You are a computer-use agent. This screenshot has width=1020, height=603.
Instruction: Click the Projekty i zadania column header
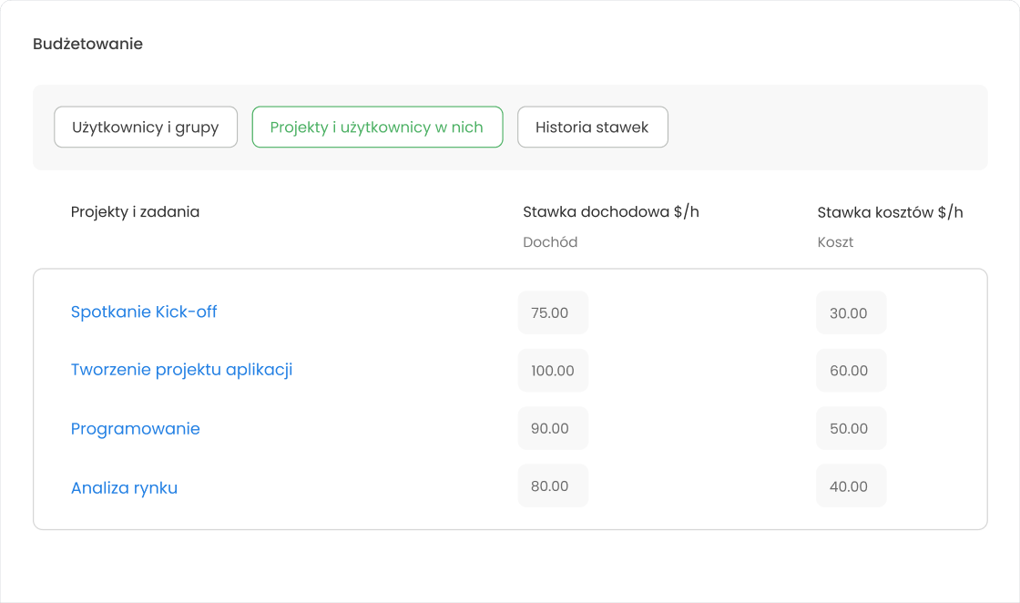click(135, 212)
